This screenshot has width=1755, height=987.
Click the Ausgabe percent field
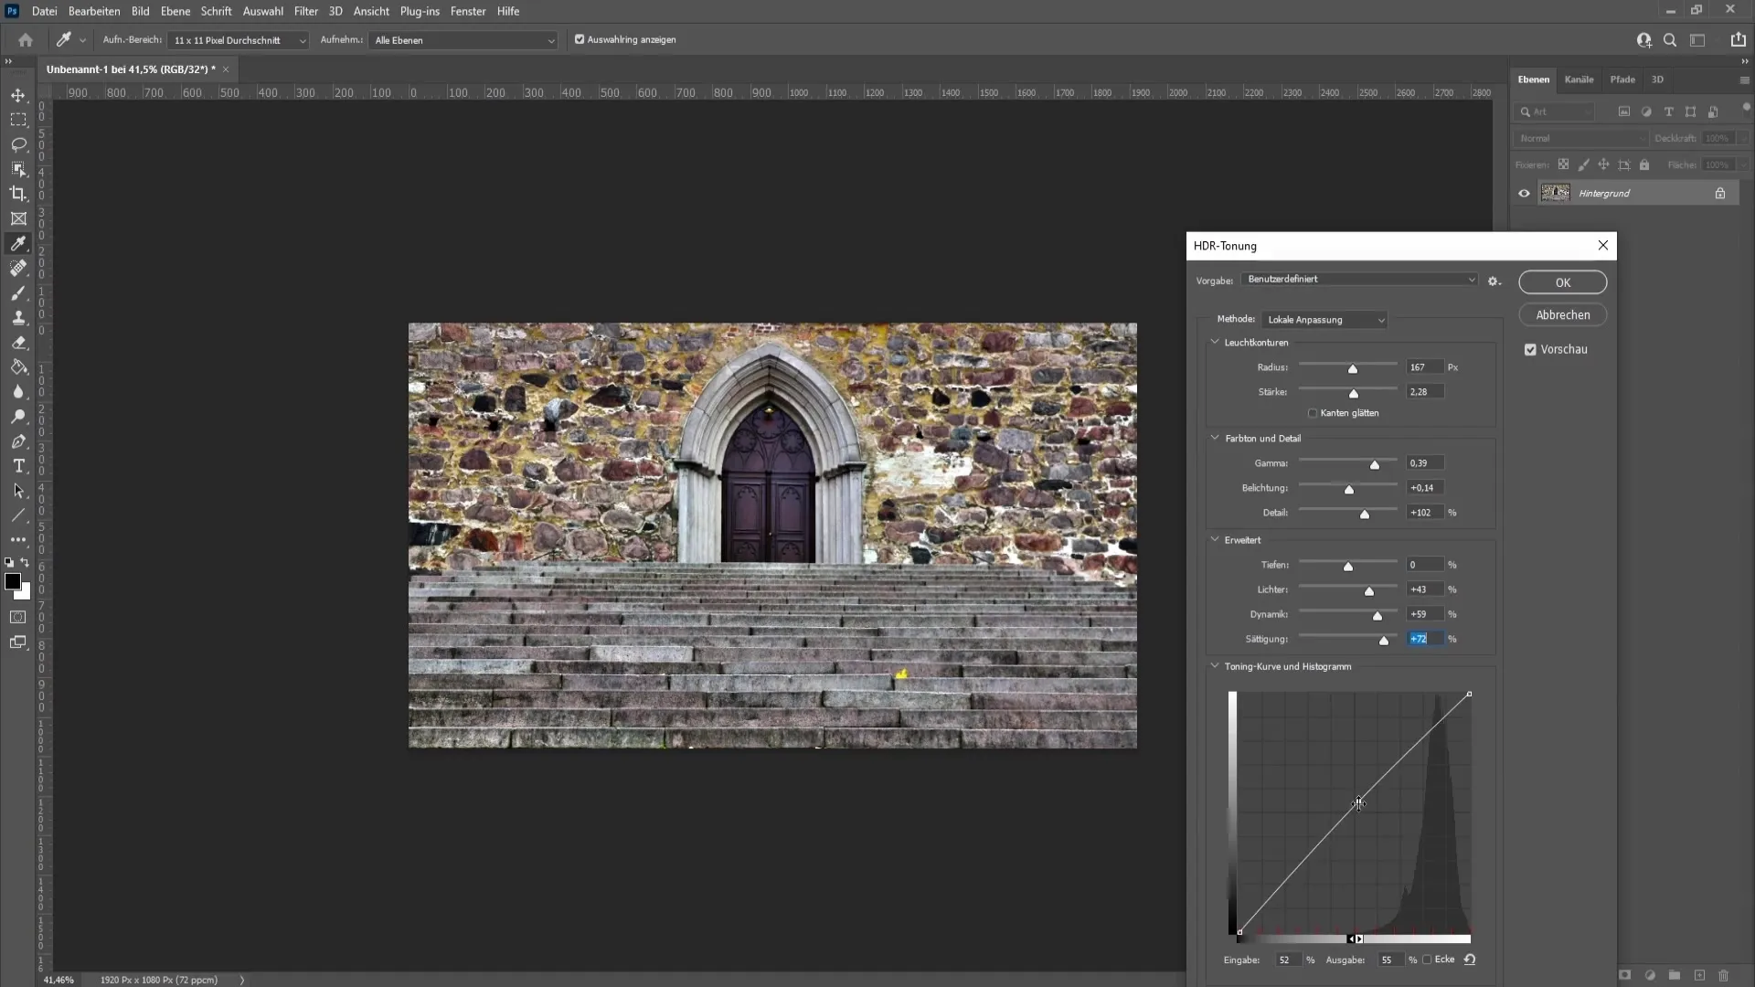[x=1391, y=960]
